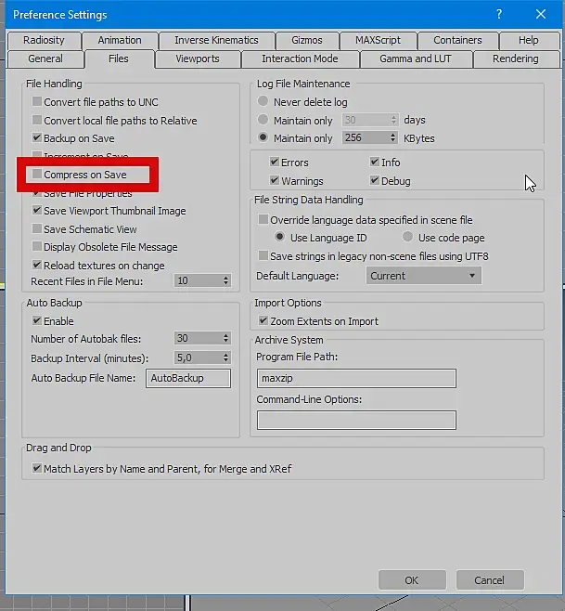Adjust the days spinner arrows
Viewport: 565px width, 611px height.
coord(393,120)
